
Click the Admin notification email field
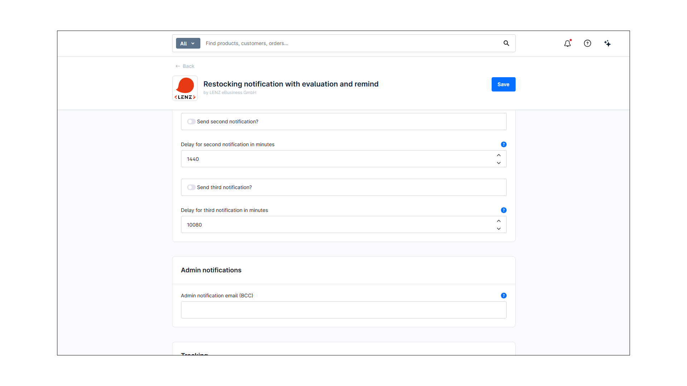click(x=343, y=310)
